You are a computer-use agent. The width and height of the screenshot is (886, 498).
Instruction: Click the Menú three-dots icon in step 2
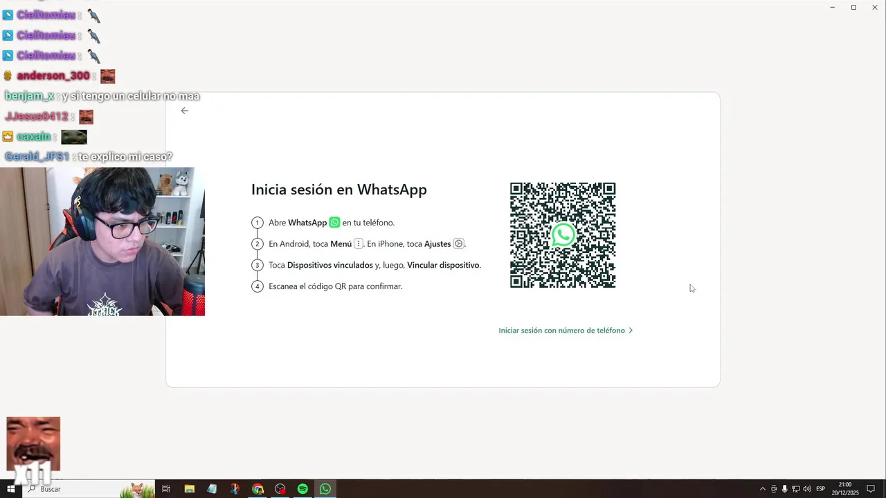[x=359, y=243]
